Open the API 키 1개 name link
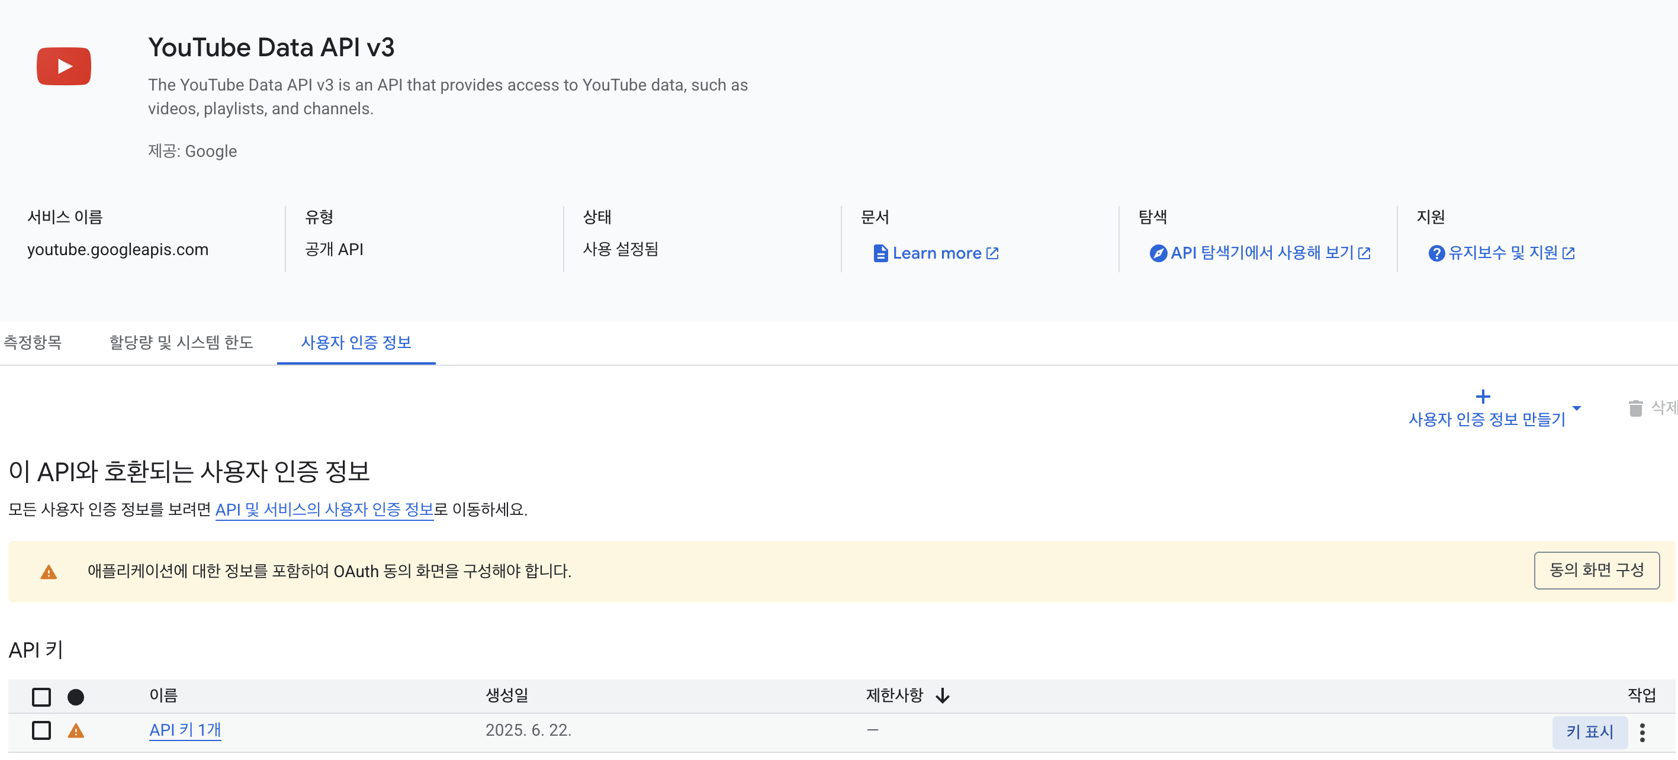1678x760 pixels. pyautogui.click(x=185, y=730)
